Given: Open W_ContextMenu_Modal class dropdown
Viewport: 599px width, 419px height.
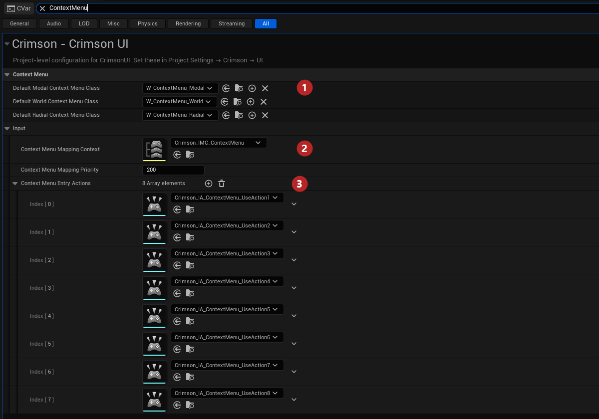Looking at the screenshot, I should [x=180, y=88].
